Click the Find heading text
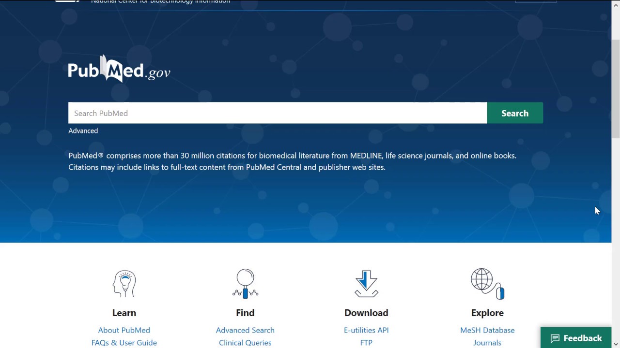This screenshot has height=348, width=620. tap(245, 313)
